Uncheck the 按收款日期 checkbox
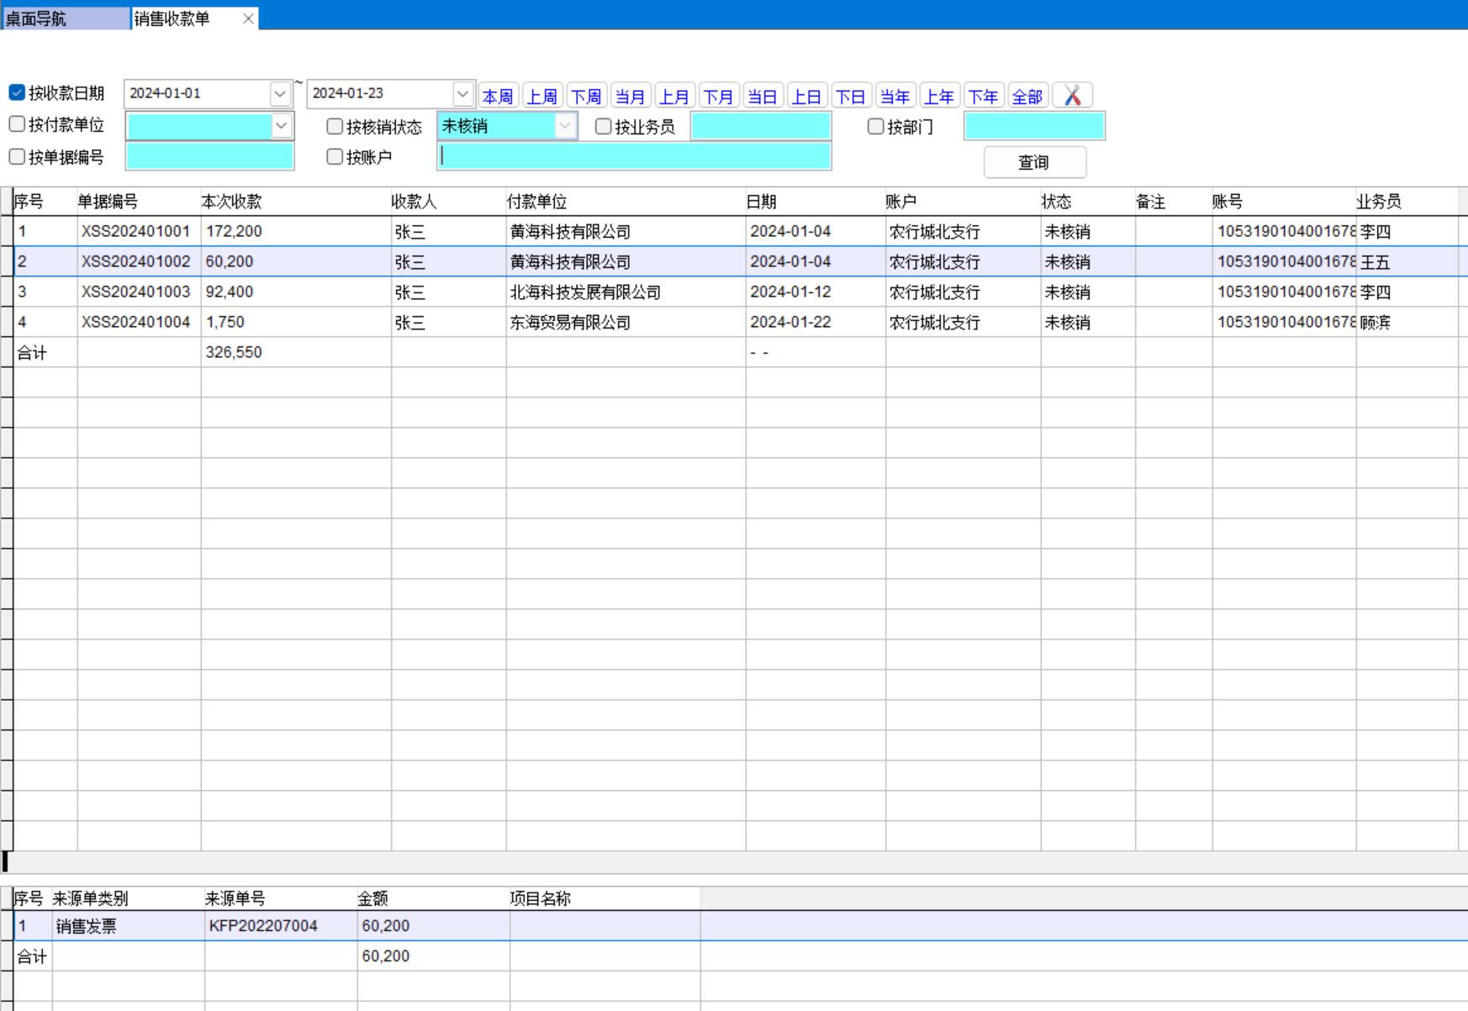 [x=17, y=92]
